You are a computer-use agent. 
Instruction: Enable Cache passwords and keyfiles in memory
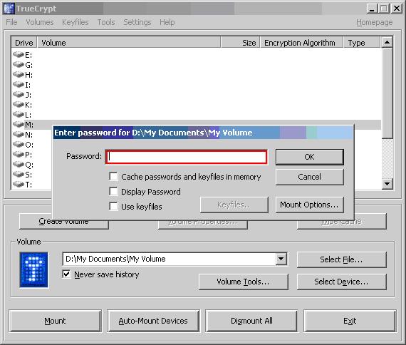pyautogui.click(x=113, y=177)
